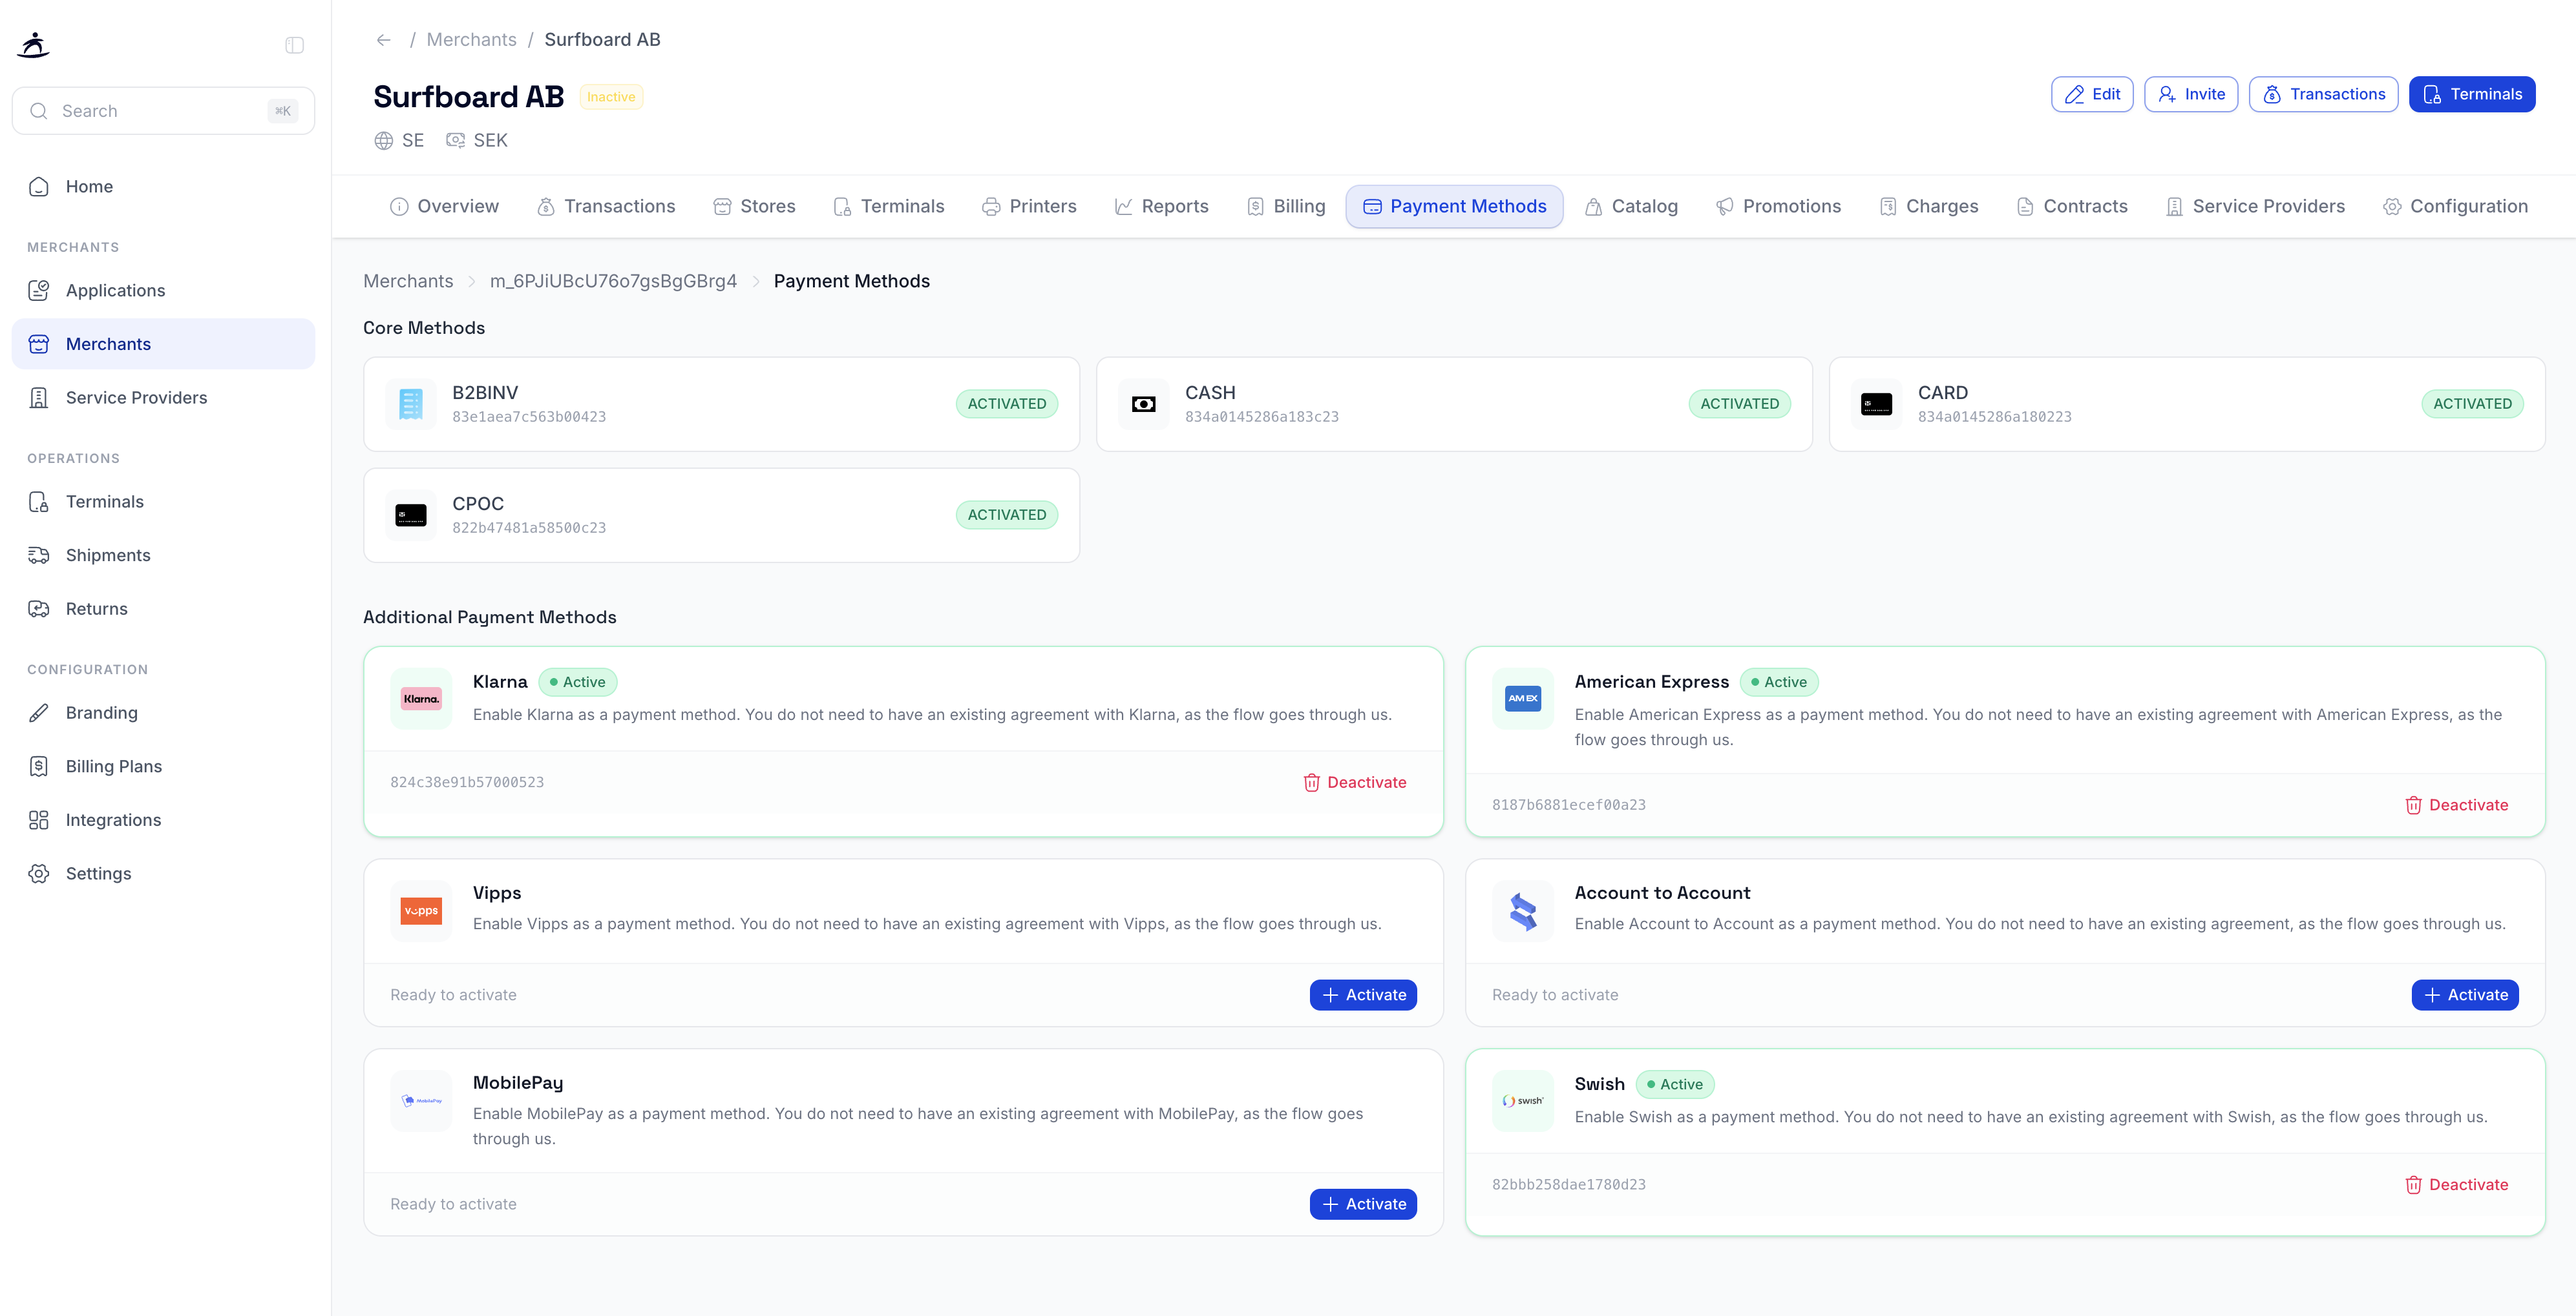Go back using the arrow near Merchants breadcrumb

coord(384,39)
